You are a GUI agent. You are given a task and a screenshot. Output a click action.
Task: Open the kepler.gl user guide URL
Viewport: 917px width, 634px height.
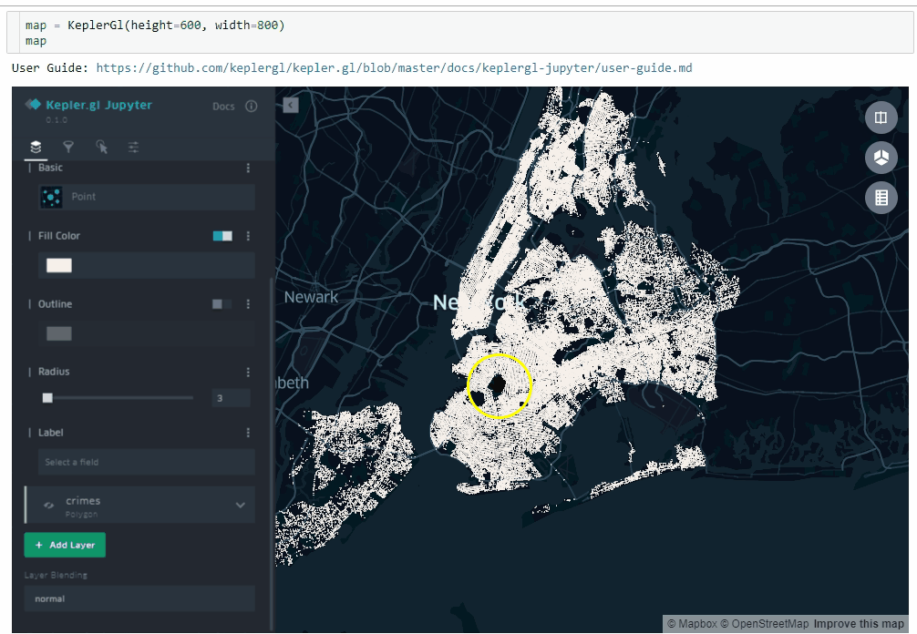coord(394,67)
